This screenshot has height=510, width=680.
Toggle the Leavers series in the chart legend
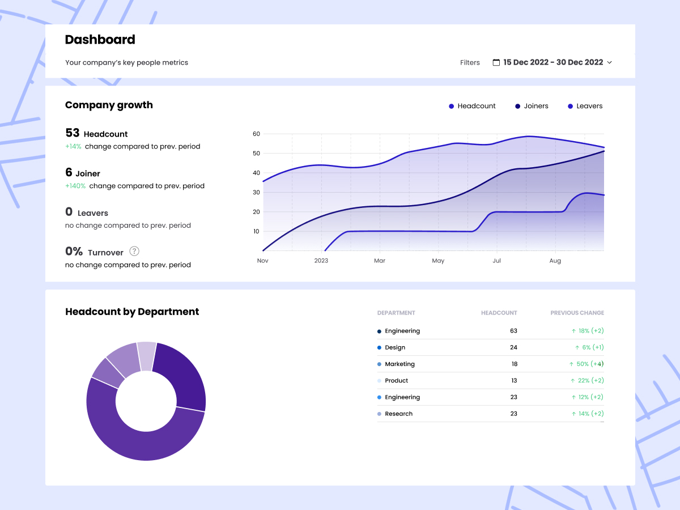[x=585, y=106]
